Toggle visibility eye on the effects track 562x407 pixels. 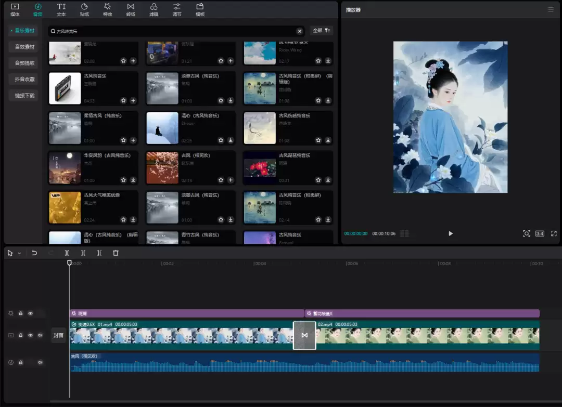[x=31, y=313]
